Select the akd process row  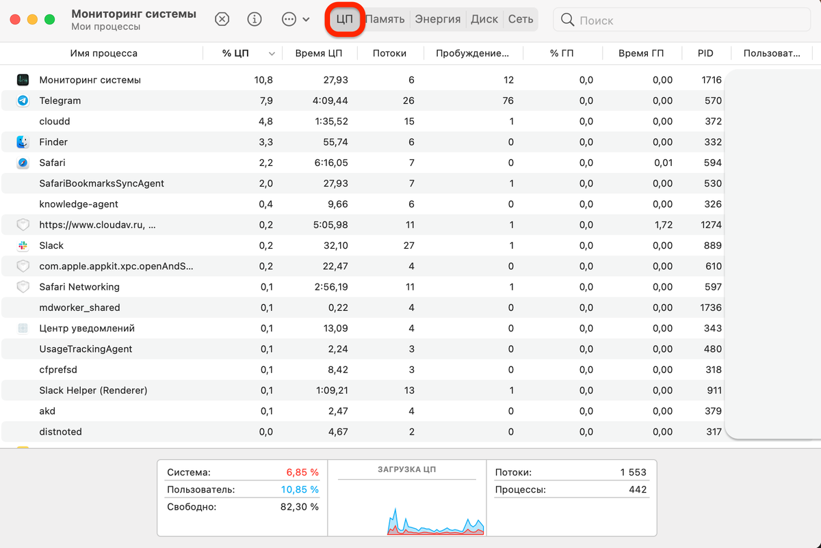tap(363, 411)
